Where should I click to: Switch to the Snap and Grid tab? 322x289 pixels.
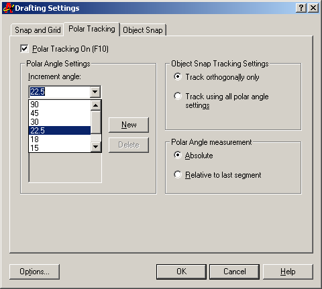point(38,30)
